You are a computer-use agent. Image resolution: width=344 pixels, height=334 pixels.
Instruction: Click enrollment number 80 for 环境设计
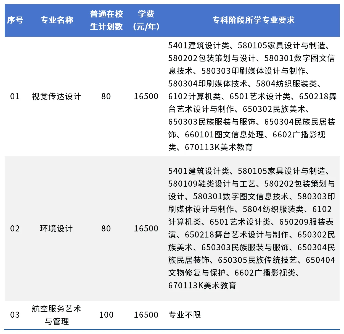click(106, 229)
